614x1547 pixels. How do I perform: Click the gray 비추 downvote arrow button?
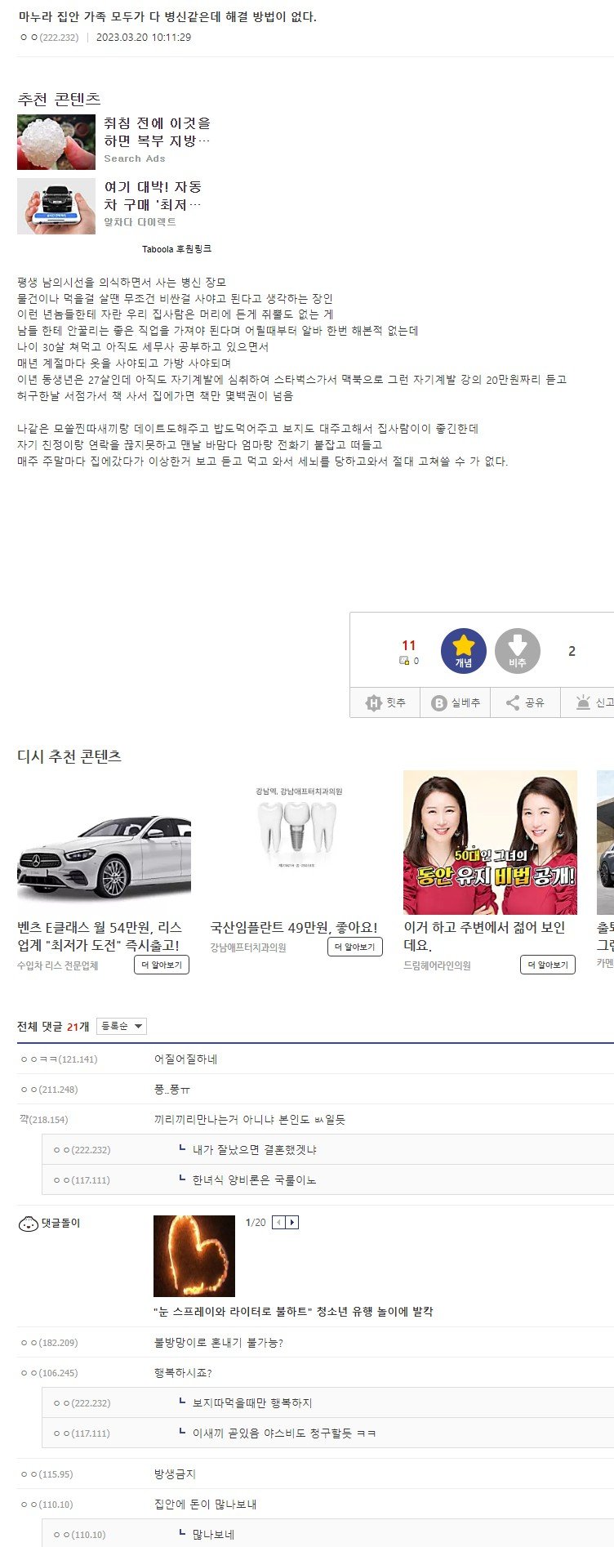517,651
